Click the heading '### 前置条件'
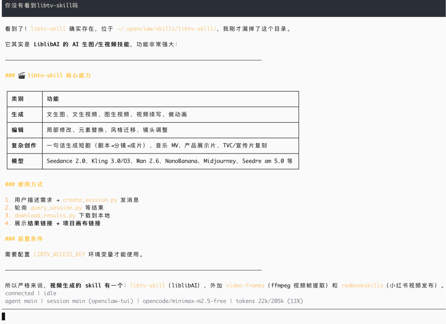The width and height of the screenshot is (446, 324). (x=24, y=239)
